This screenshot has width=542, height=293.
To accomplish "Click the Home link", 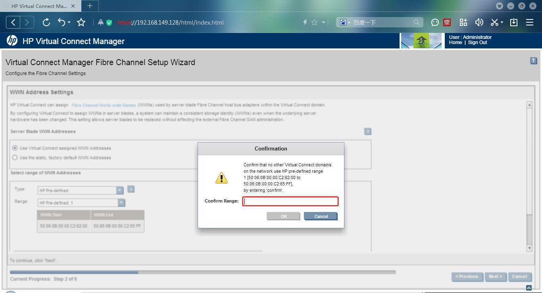I will (456, 42).
